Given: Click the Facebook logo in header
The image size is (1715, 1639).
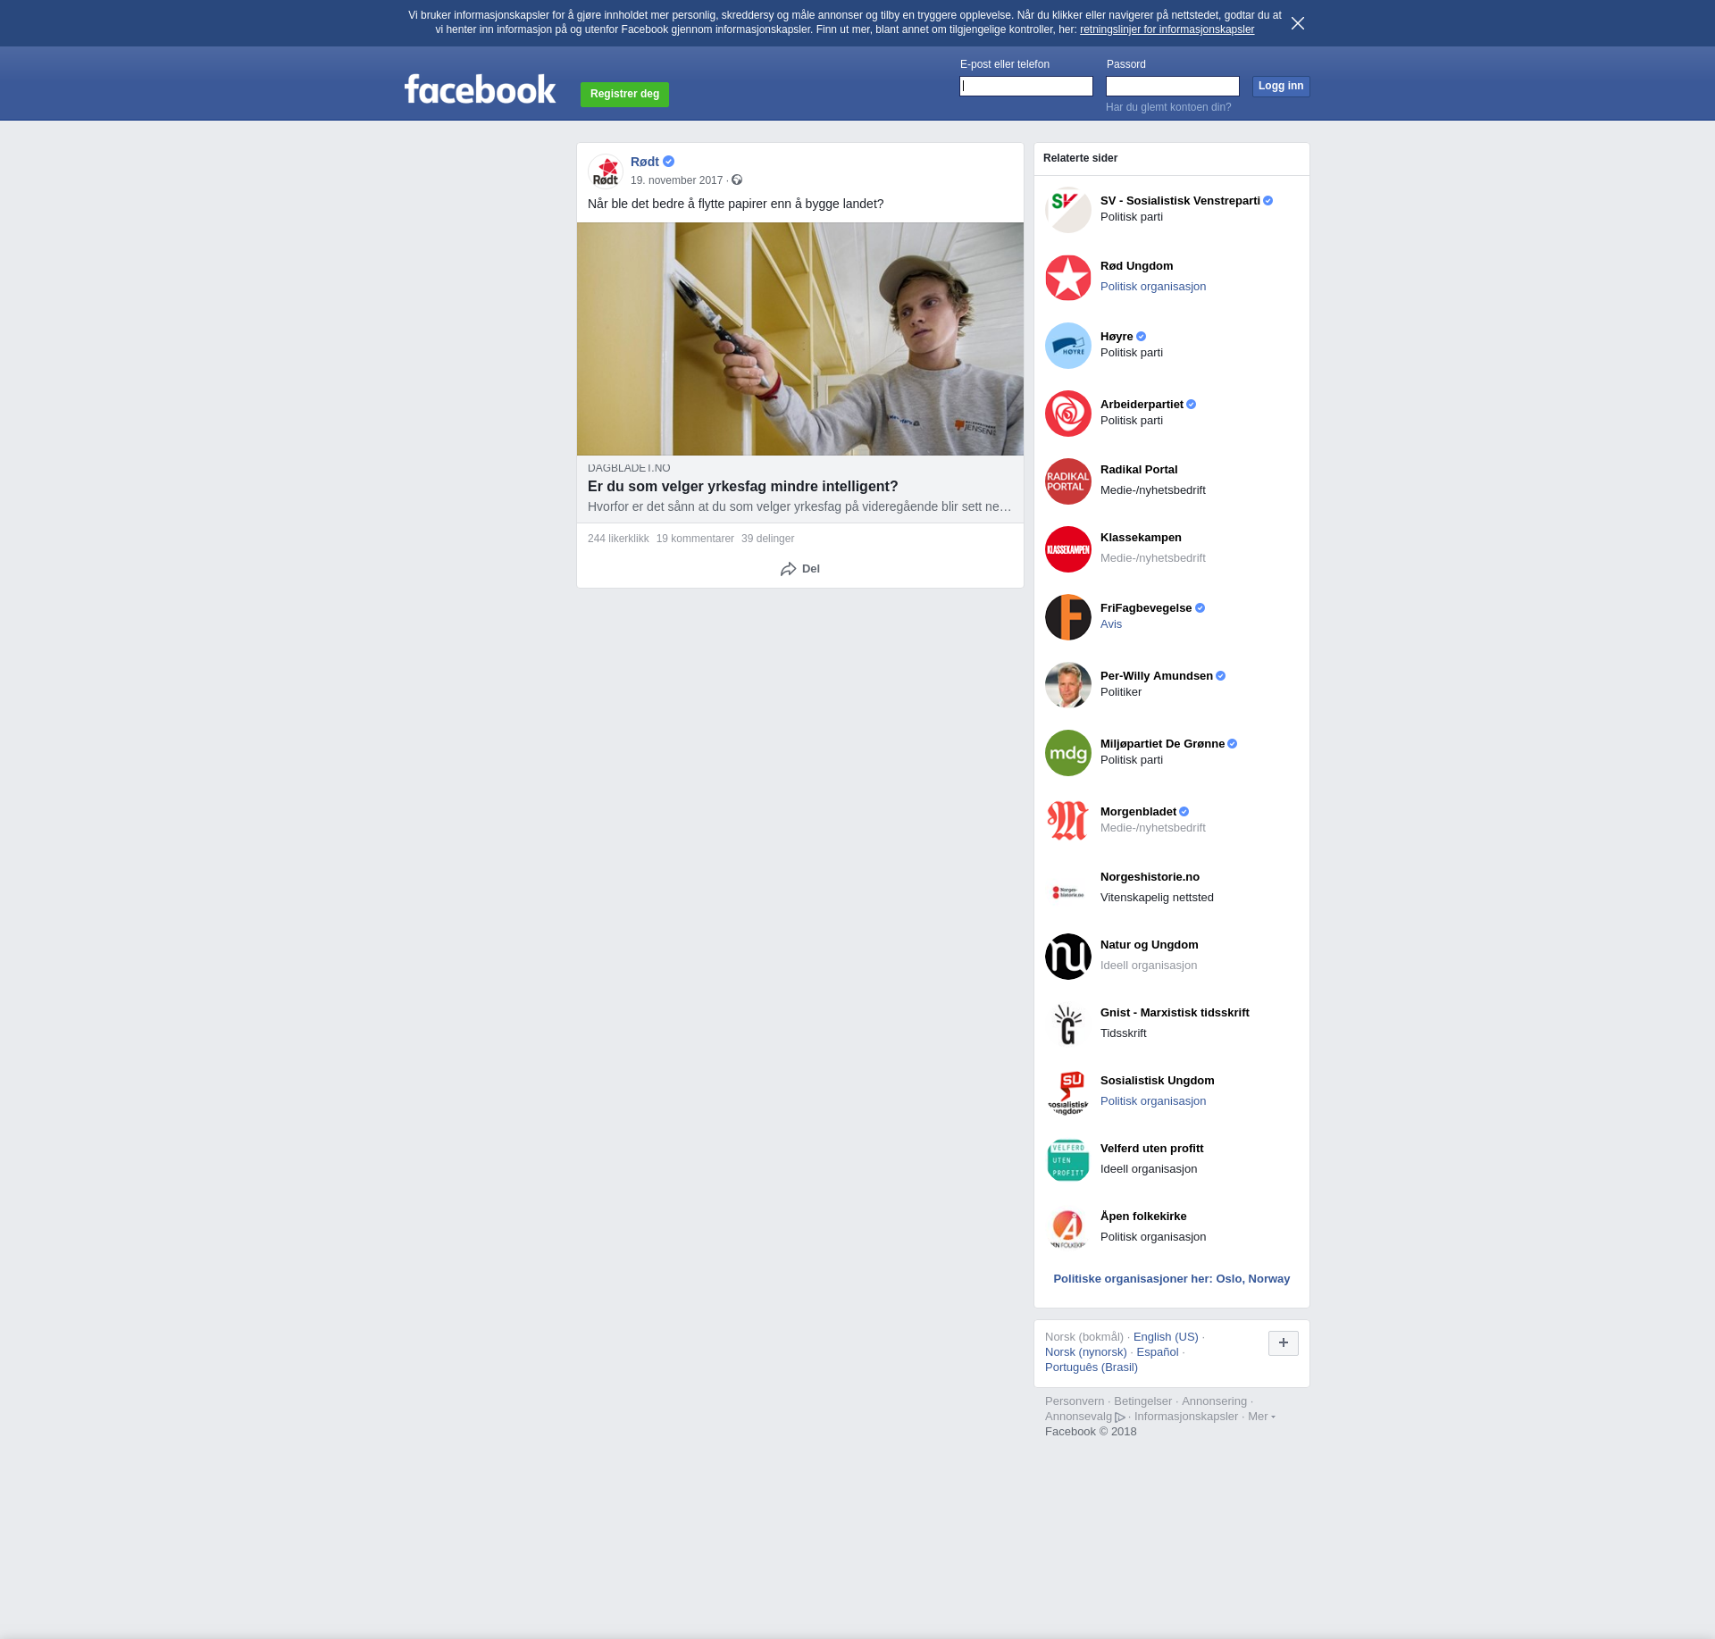Looking at the screenshot, I should click(480, 89).
